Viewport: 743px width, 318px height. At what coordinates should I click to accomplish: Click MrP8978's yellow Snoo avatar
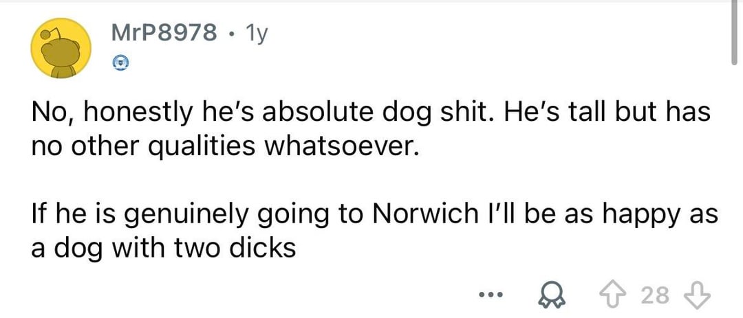tap(62, 49)
